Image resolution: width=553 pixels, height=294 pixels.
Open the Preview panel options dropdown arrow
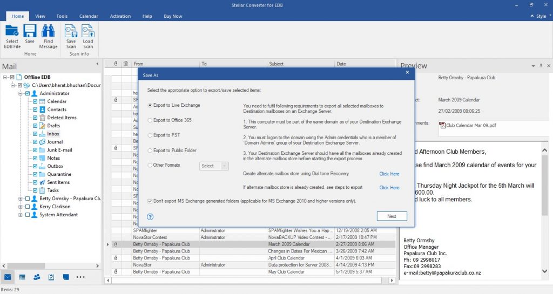click(533, 66)
